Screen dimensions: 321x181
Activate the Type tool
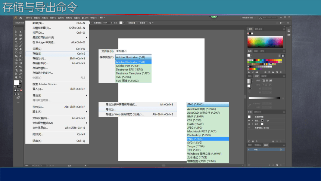pyautogui.click(x=16, y=42)
